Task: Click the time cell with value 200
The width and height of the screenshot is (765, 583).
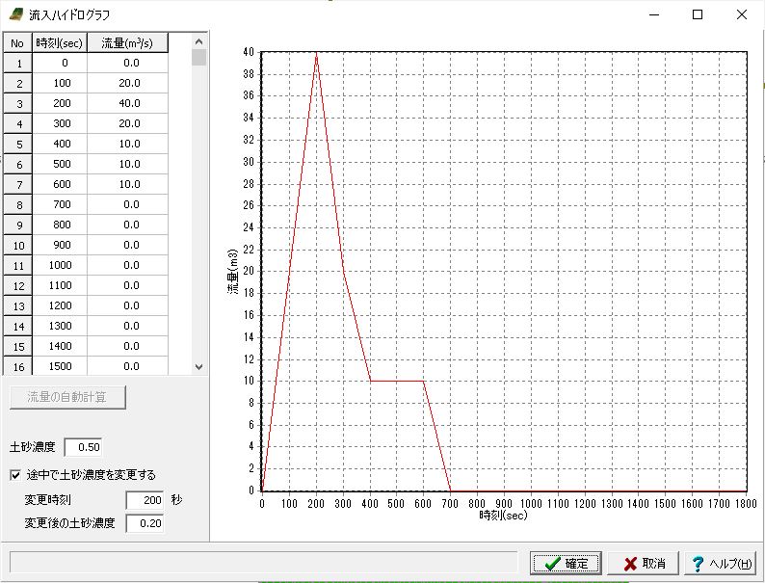Action: click(x=60, y=103)
